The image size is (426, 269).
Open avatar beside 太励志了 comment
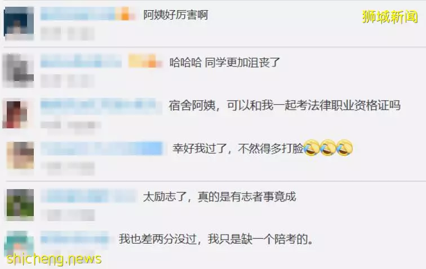coord(20,204)
